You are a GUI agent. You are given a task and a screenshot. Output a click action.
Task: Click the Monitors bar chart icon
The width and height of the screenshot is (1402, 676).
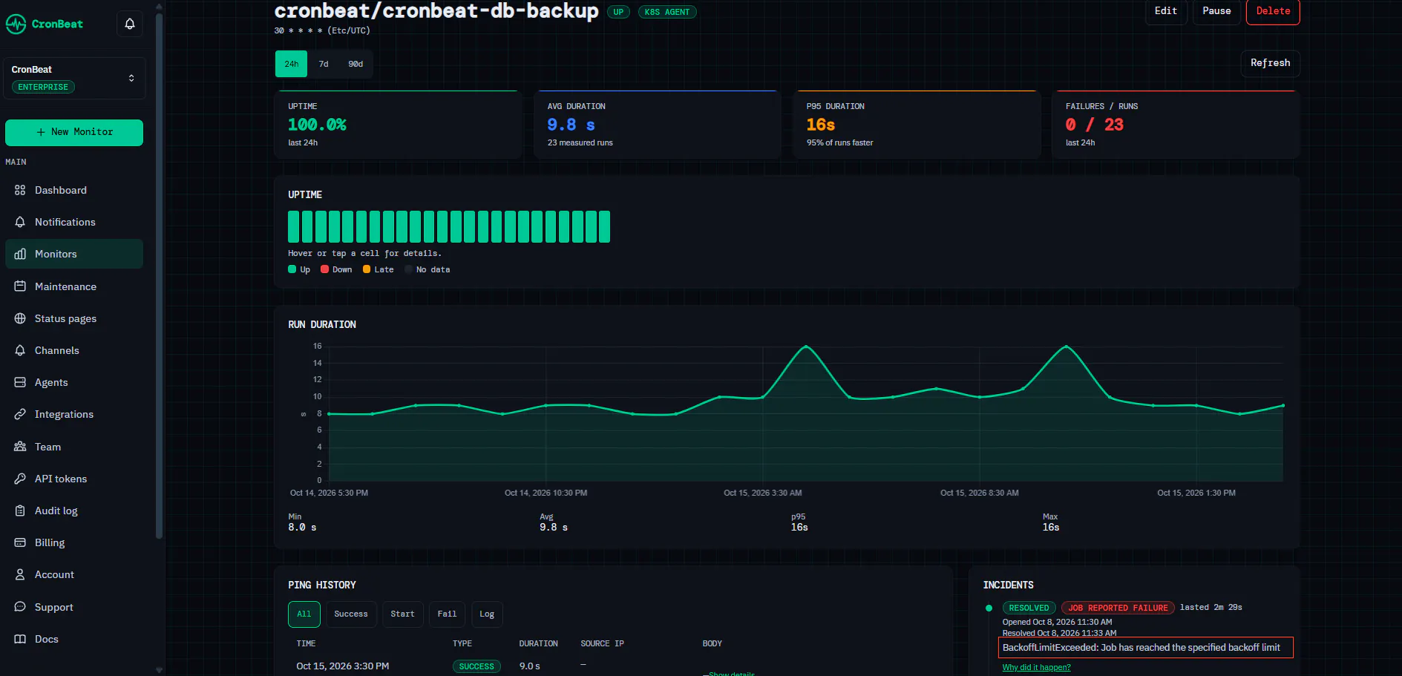coord(20,254)
